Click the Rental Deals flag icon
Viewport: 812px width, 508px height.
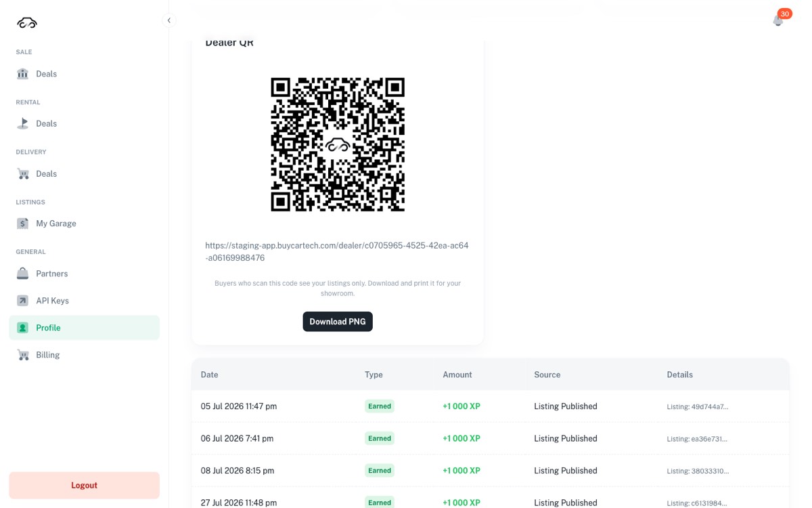[23, 123]
